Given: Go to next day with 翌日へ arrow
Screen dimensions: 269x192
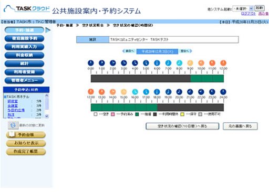Looking at the screenshot, I should 186,51.
